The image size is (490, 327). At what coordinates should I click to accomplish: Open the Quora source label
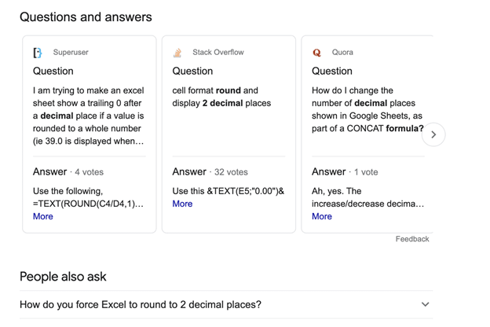click(x=342, y=53)
